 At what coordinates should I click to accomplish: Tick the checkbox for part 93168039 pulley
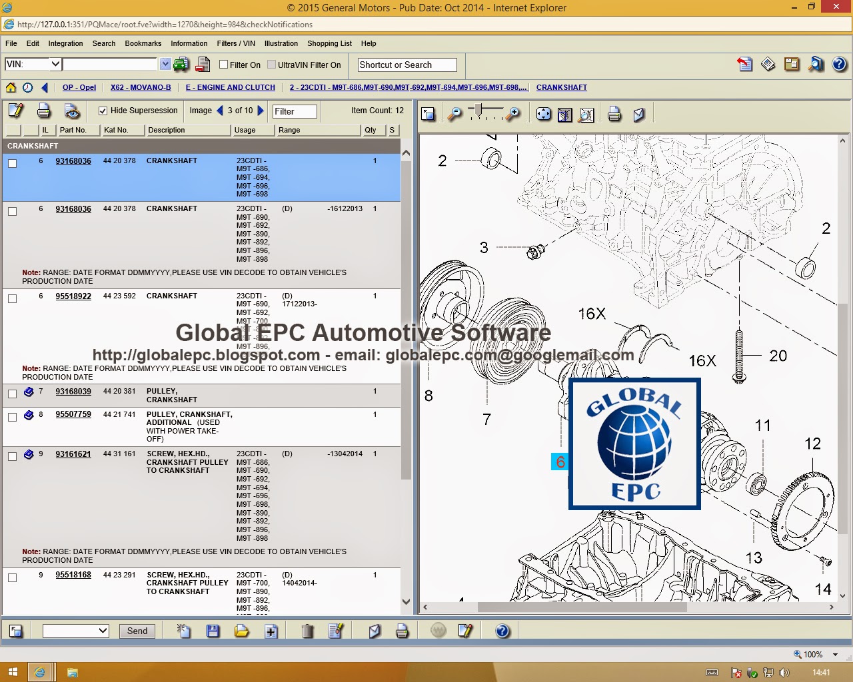point(12,394)
